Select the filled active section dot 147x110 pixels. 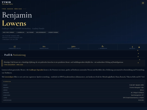pos(139,47)
